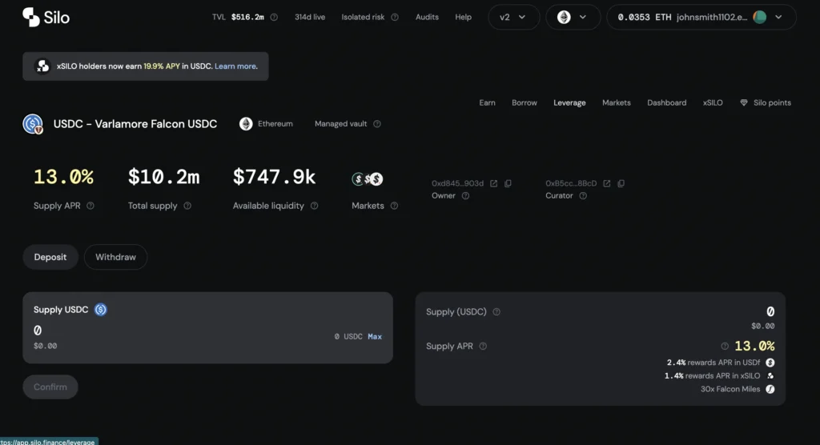Image resolution: width=820 pixels, height=445 pixels.
Task: Show the Supply (USDC) info icon
Action: click(x=496, y=312)
